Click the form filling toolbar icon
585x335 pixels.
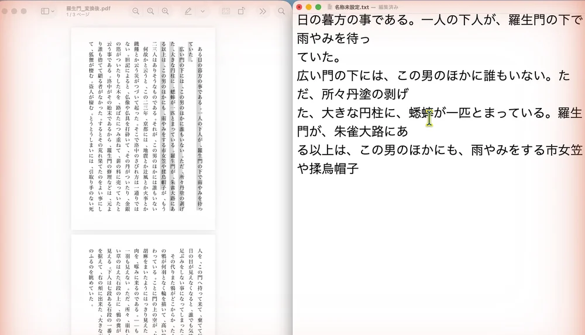click(x=226, y=11)
